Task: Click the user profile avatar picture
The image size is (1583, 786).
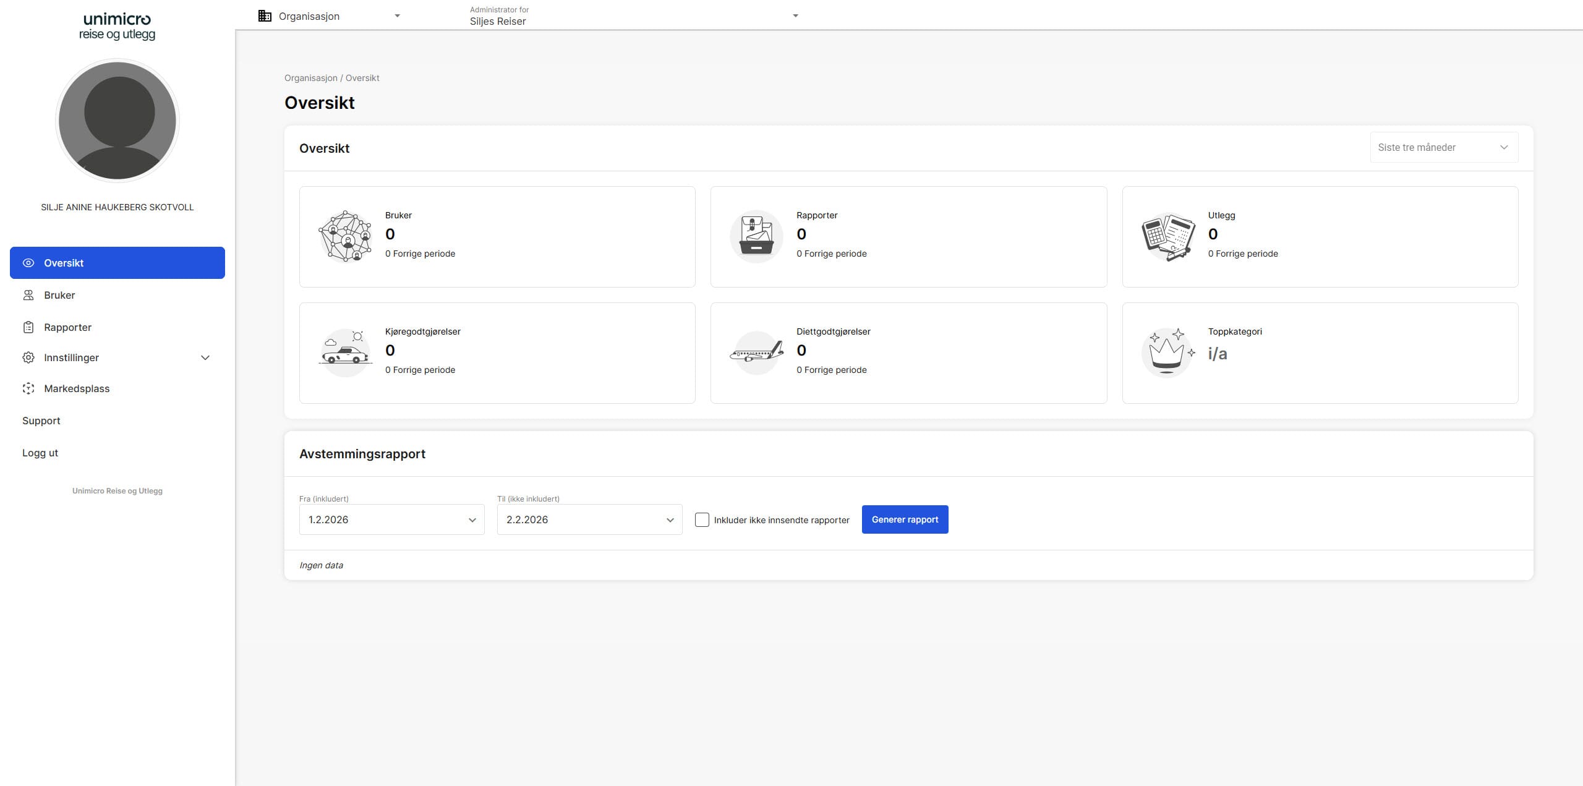Action: pos(117,121)
